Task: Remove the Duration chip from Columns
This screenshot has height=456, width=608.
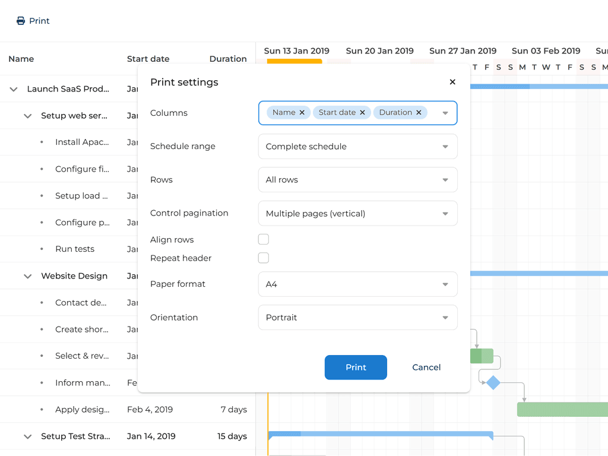Action: click(419, 113)
